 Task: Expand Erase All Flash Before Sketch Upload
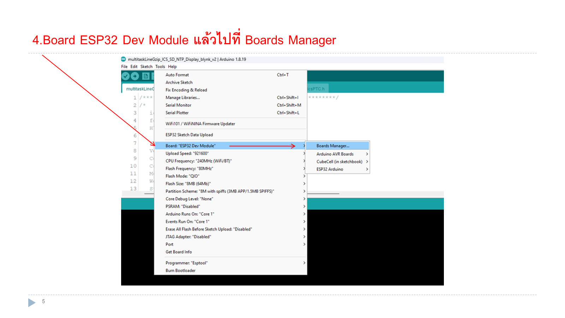231,229
